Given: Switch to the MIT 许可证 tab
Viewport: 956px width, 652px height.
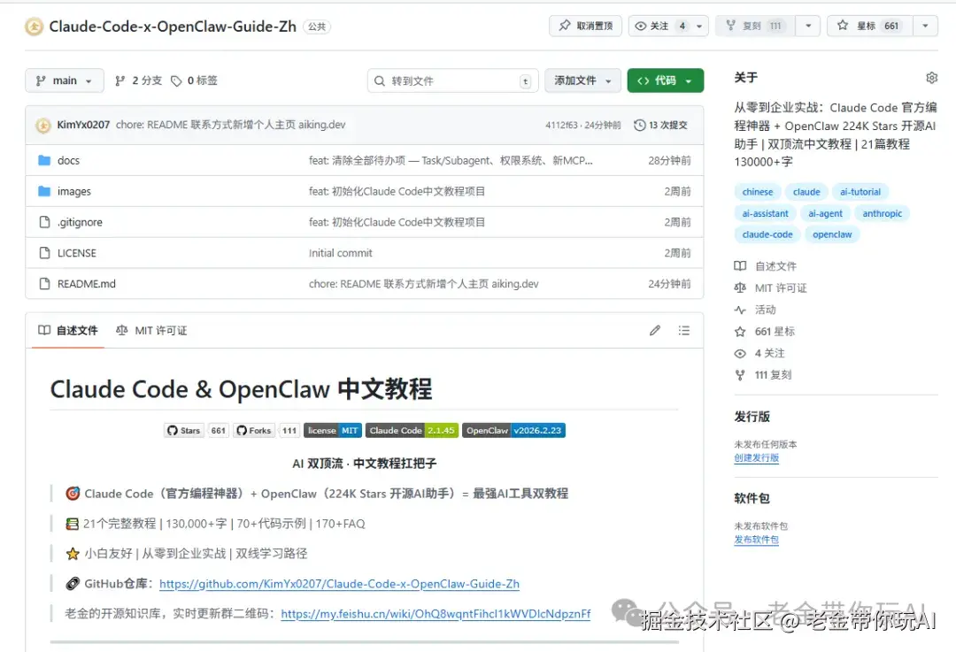Looking at the screenshot, I should 151,330.
